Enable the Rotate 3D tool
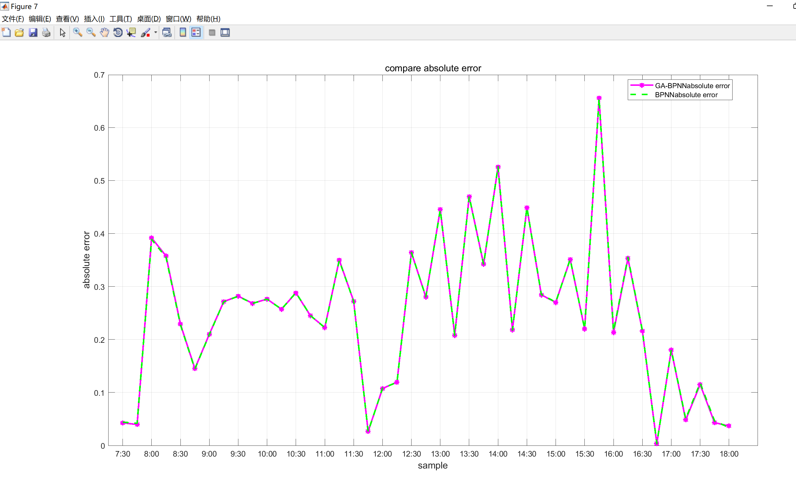 tap(118, 32)
